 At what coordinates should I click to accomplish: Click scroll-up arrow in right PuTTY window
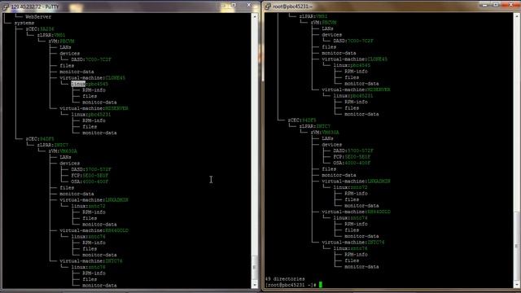click(x=517, y=15)
